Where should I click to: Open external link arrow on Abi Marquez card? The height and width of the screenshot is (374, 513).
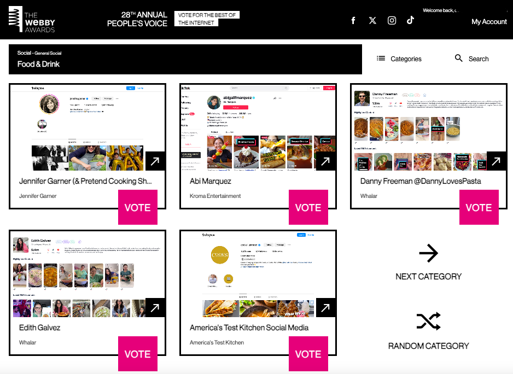point(325,161)
